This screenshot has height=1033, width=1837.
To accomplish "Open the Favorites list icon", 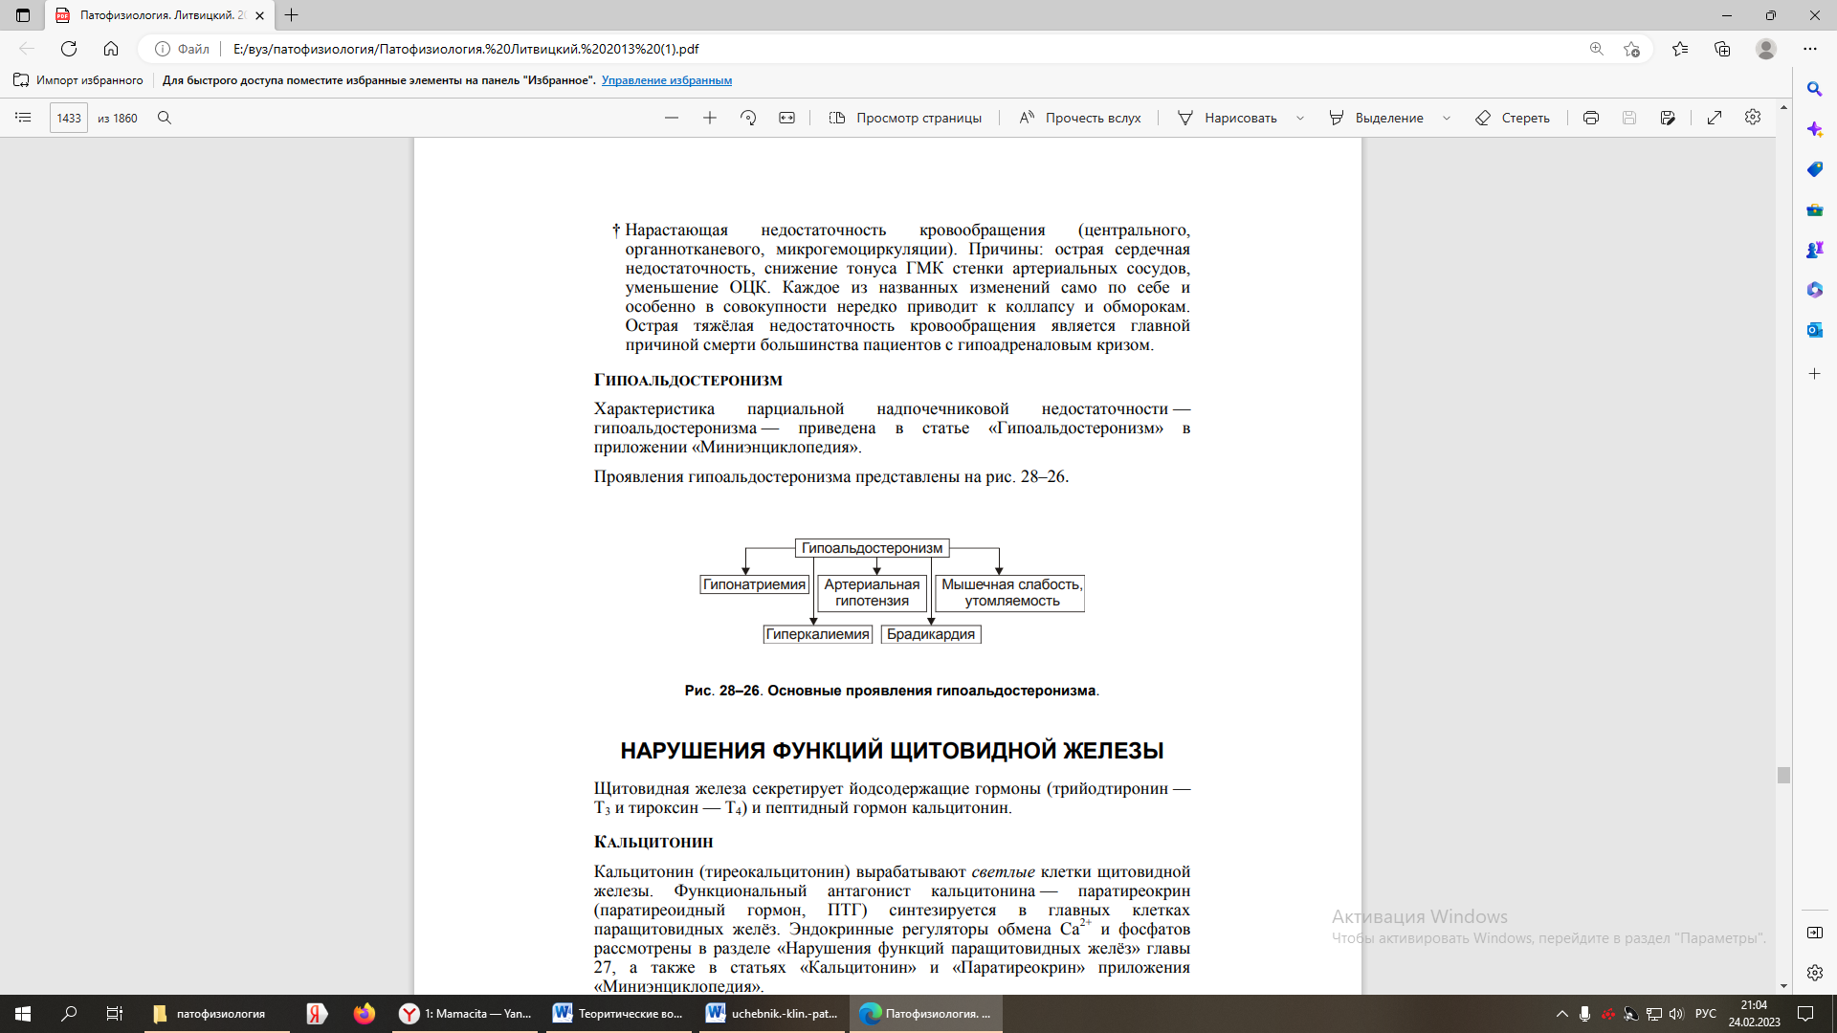I will pos(1680,49).
